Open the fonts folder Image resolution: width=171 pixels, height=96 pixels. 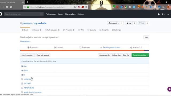(x=26, y=70)
